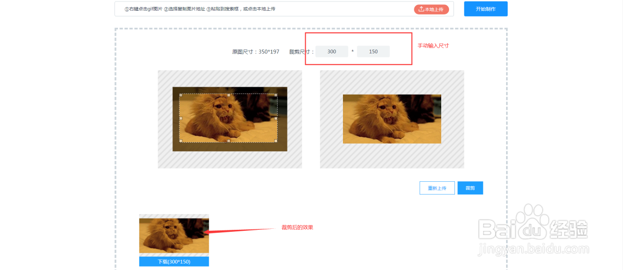The image size is (623, 270).
Task: Click the 重新上传 button
Action: (437, 188)
